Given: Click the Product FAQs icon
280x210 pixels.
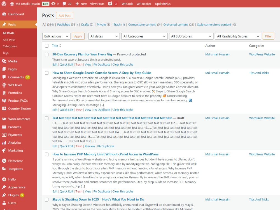Looking at the screenshot, I should [4, 101].
